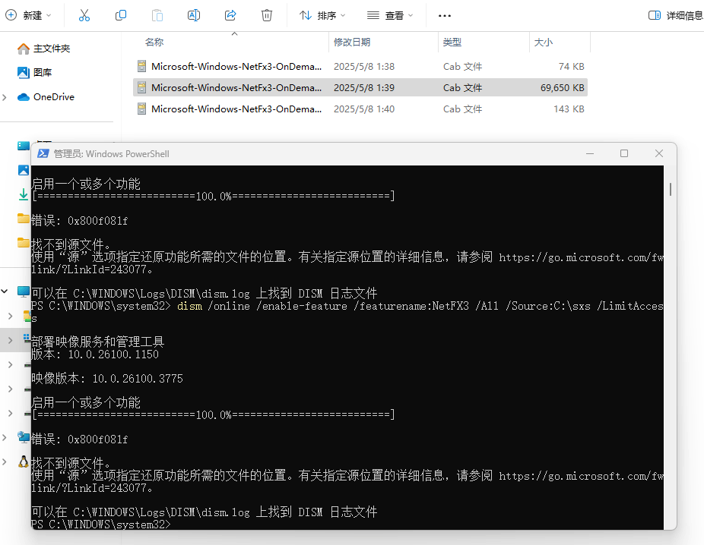Sort by Date modified (修改日期) column header
The height and width of the screenshot is (545, 704).
point(352,43)
